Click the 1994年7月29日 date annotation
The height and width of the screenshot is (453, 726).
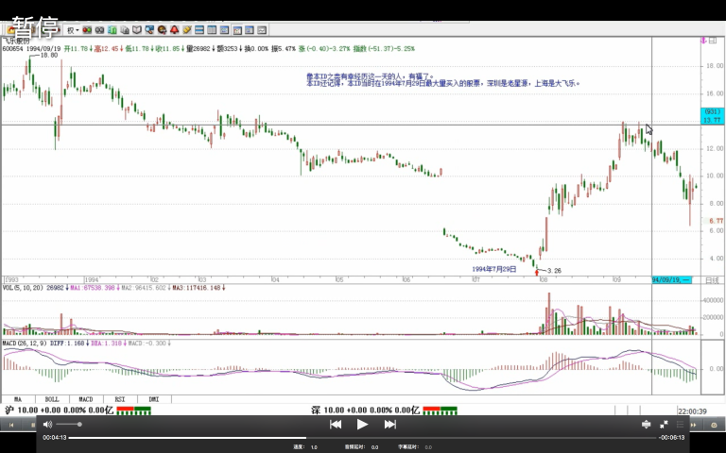click(x=494, y=269)
